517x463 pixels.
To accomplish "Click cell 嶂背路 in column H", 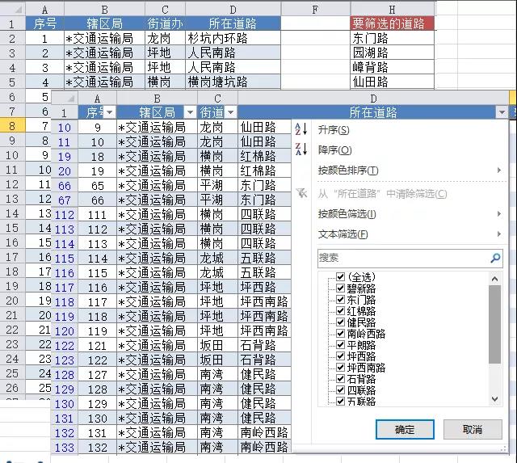I will point(393,67).
